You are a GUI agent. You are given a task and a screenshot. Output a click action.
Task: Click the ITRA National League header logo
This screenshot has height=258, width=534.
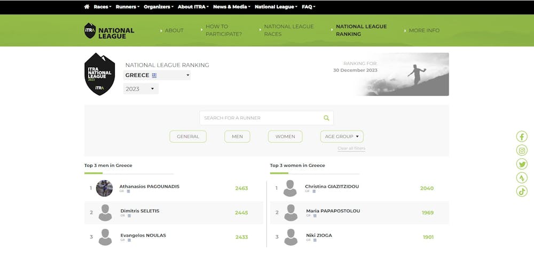(109, 30)
